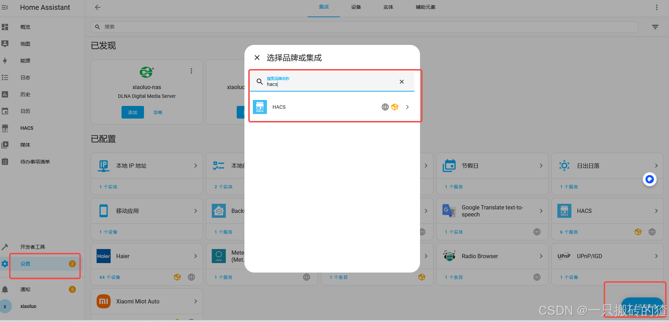Expand Haier integration chevron
669x322 pixels.
pos(196,256)
